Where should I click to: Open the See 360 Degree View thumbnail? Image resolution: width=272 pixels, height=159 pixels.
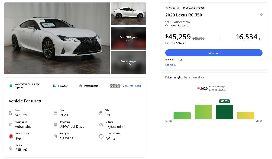(128, 39)
